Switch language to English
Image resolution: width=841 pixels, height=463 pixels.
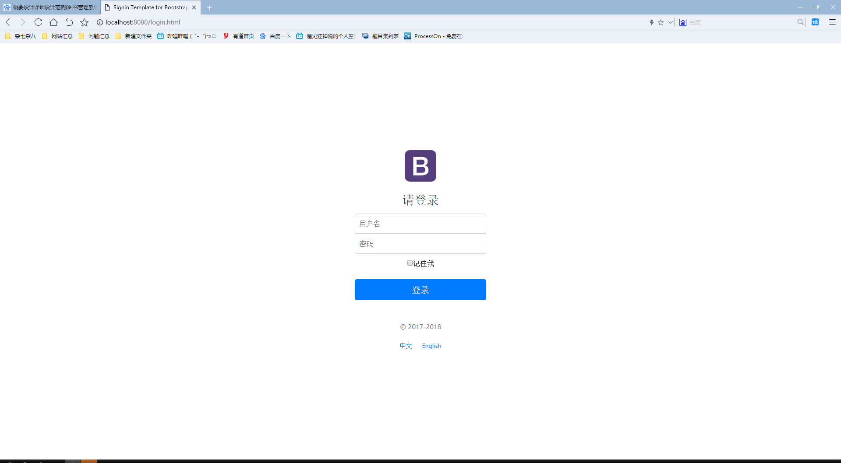click(x=431, y=346)
